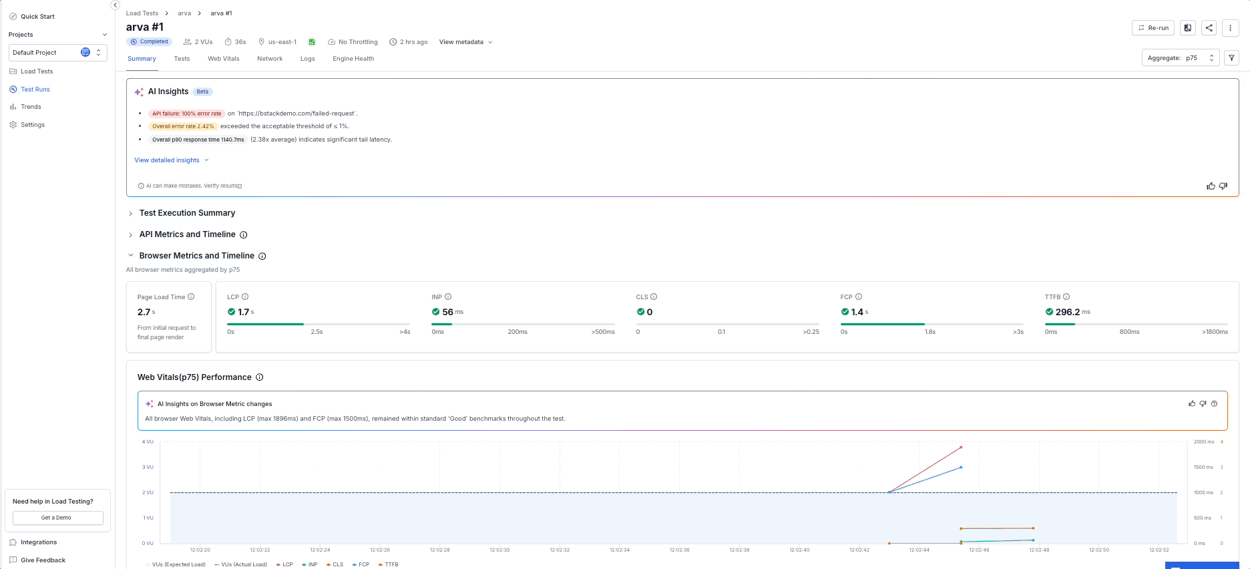Toggle the CLS series in chart legend
Image resolution: width=1250 pixels, height=569 pixels.
(x=335, y=564)
